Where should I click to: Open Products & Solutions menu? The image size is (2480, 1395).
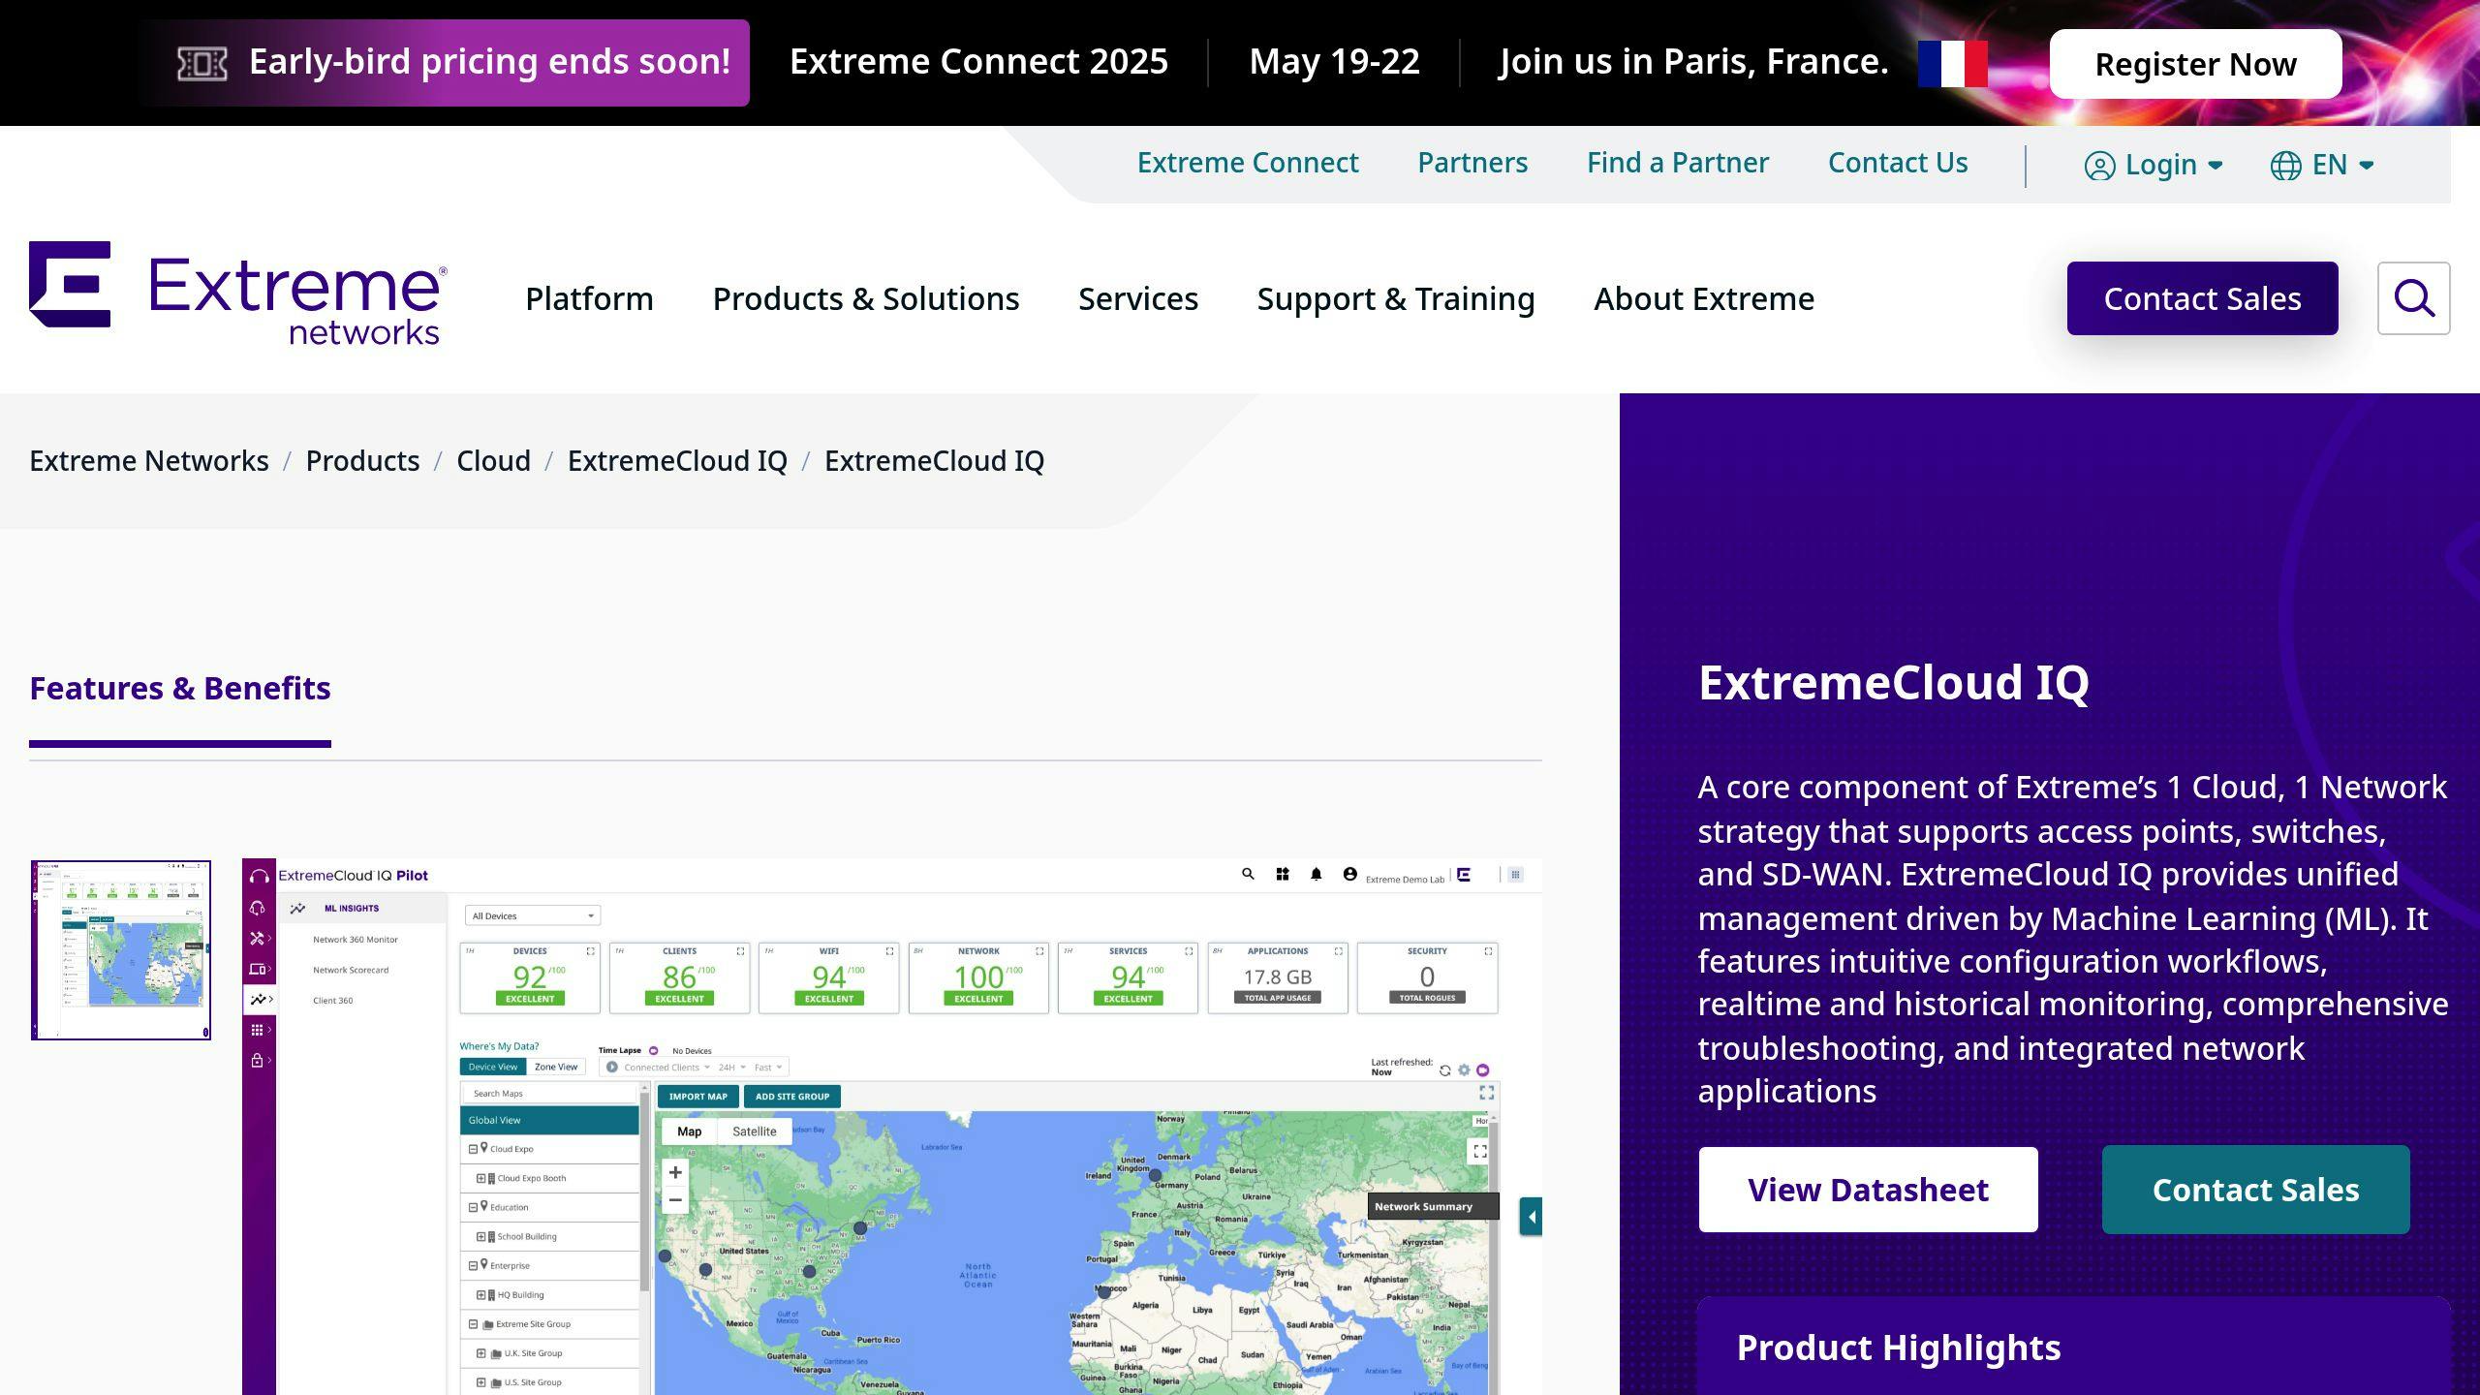pyautogui.click(x=866, y=298)
